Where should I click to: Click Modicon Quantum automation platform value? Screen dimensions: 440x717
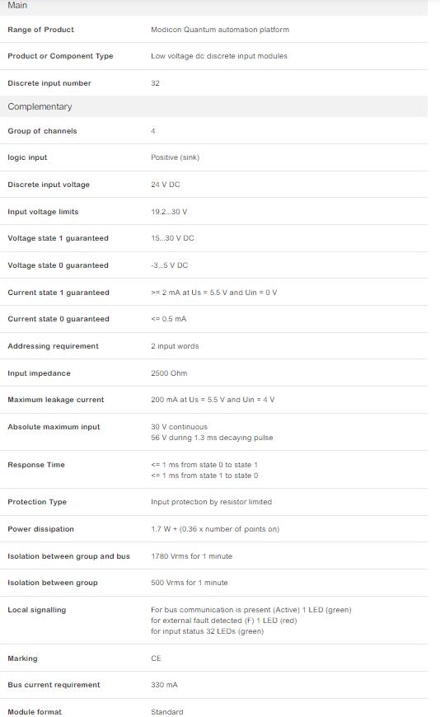tap(220, 30)
